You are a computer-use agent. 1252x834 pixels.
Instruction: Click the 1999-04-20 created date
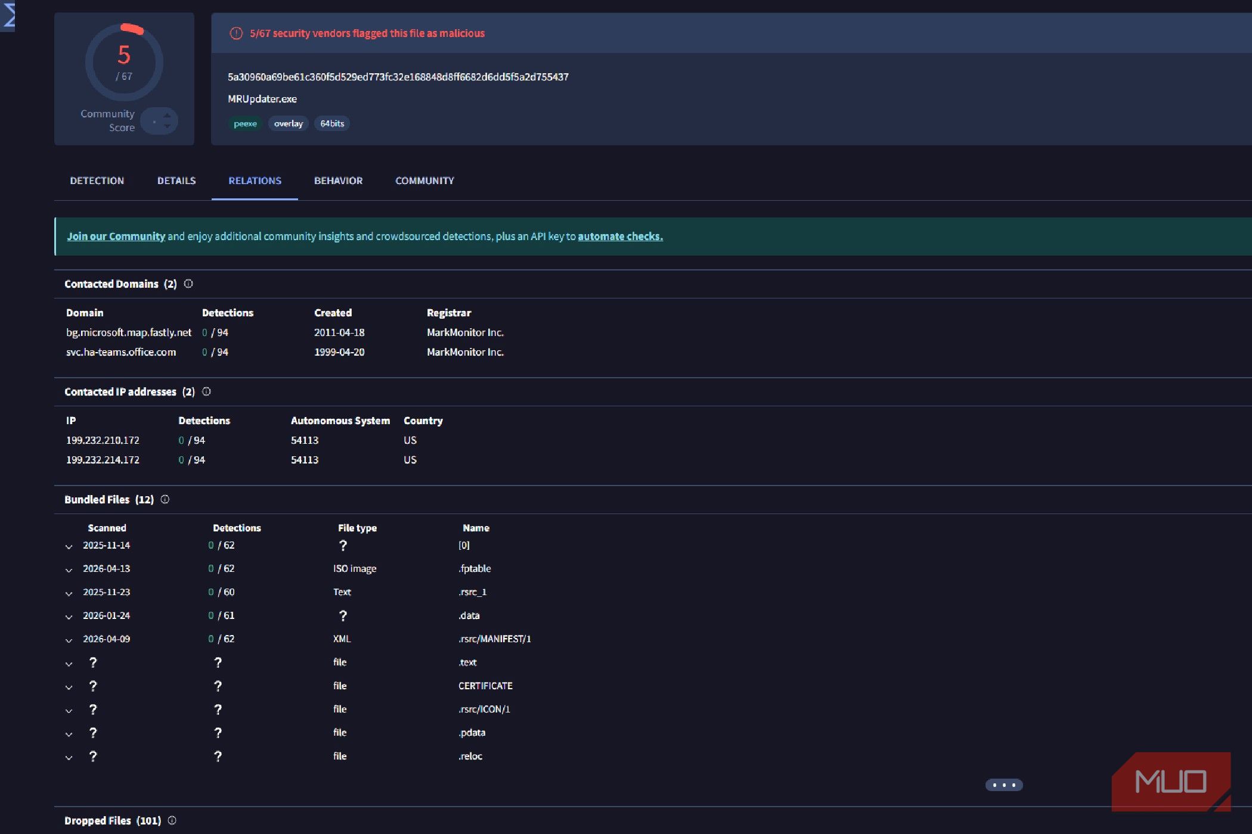[339, 352]
